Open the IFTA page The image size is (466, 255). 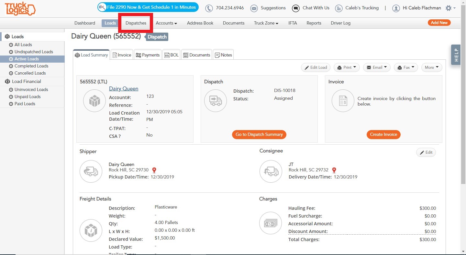coord(293,23)
